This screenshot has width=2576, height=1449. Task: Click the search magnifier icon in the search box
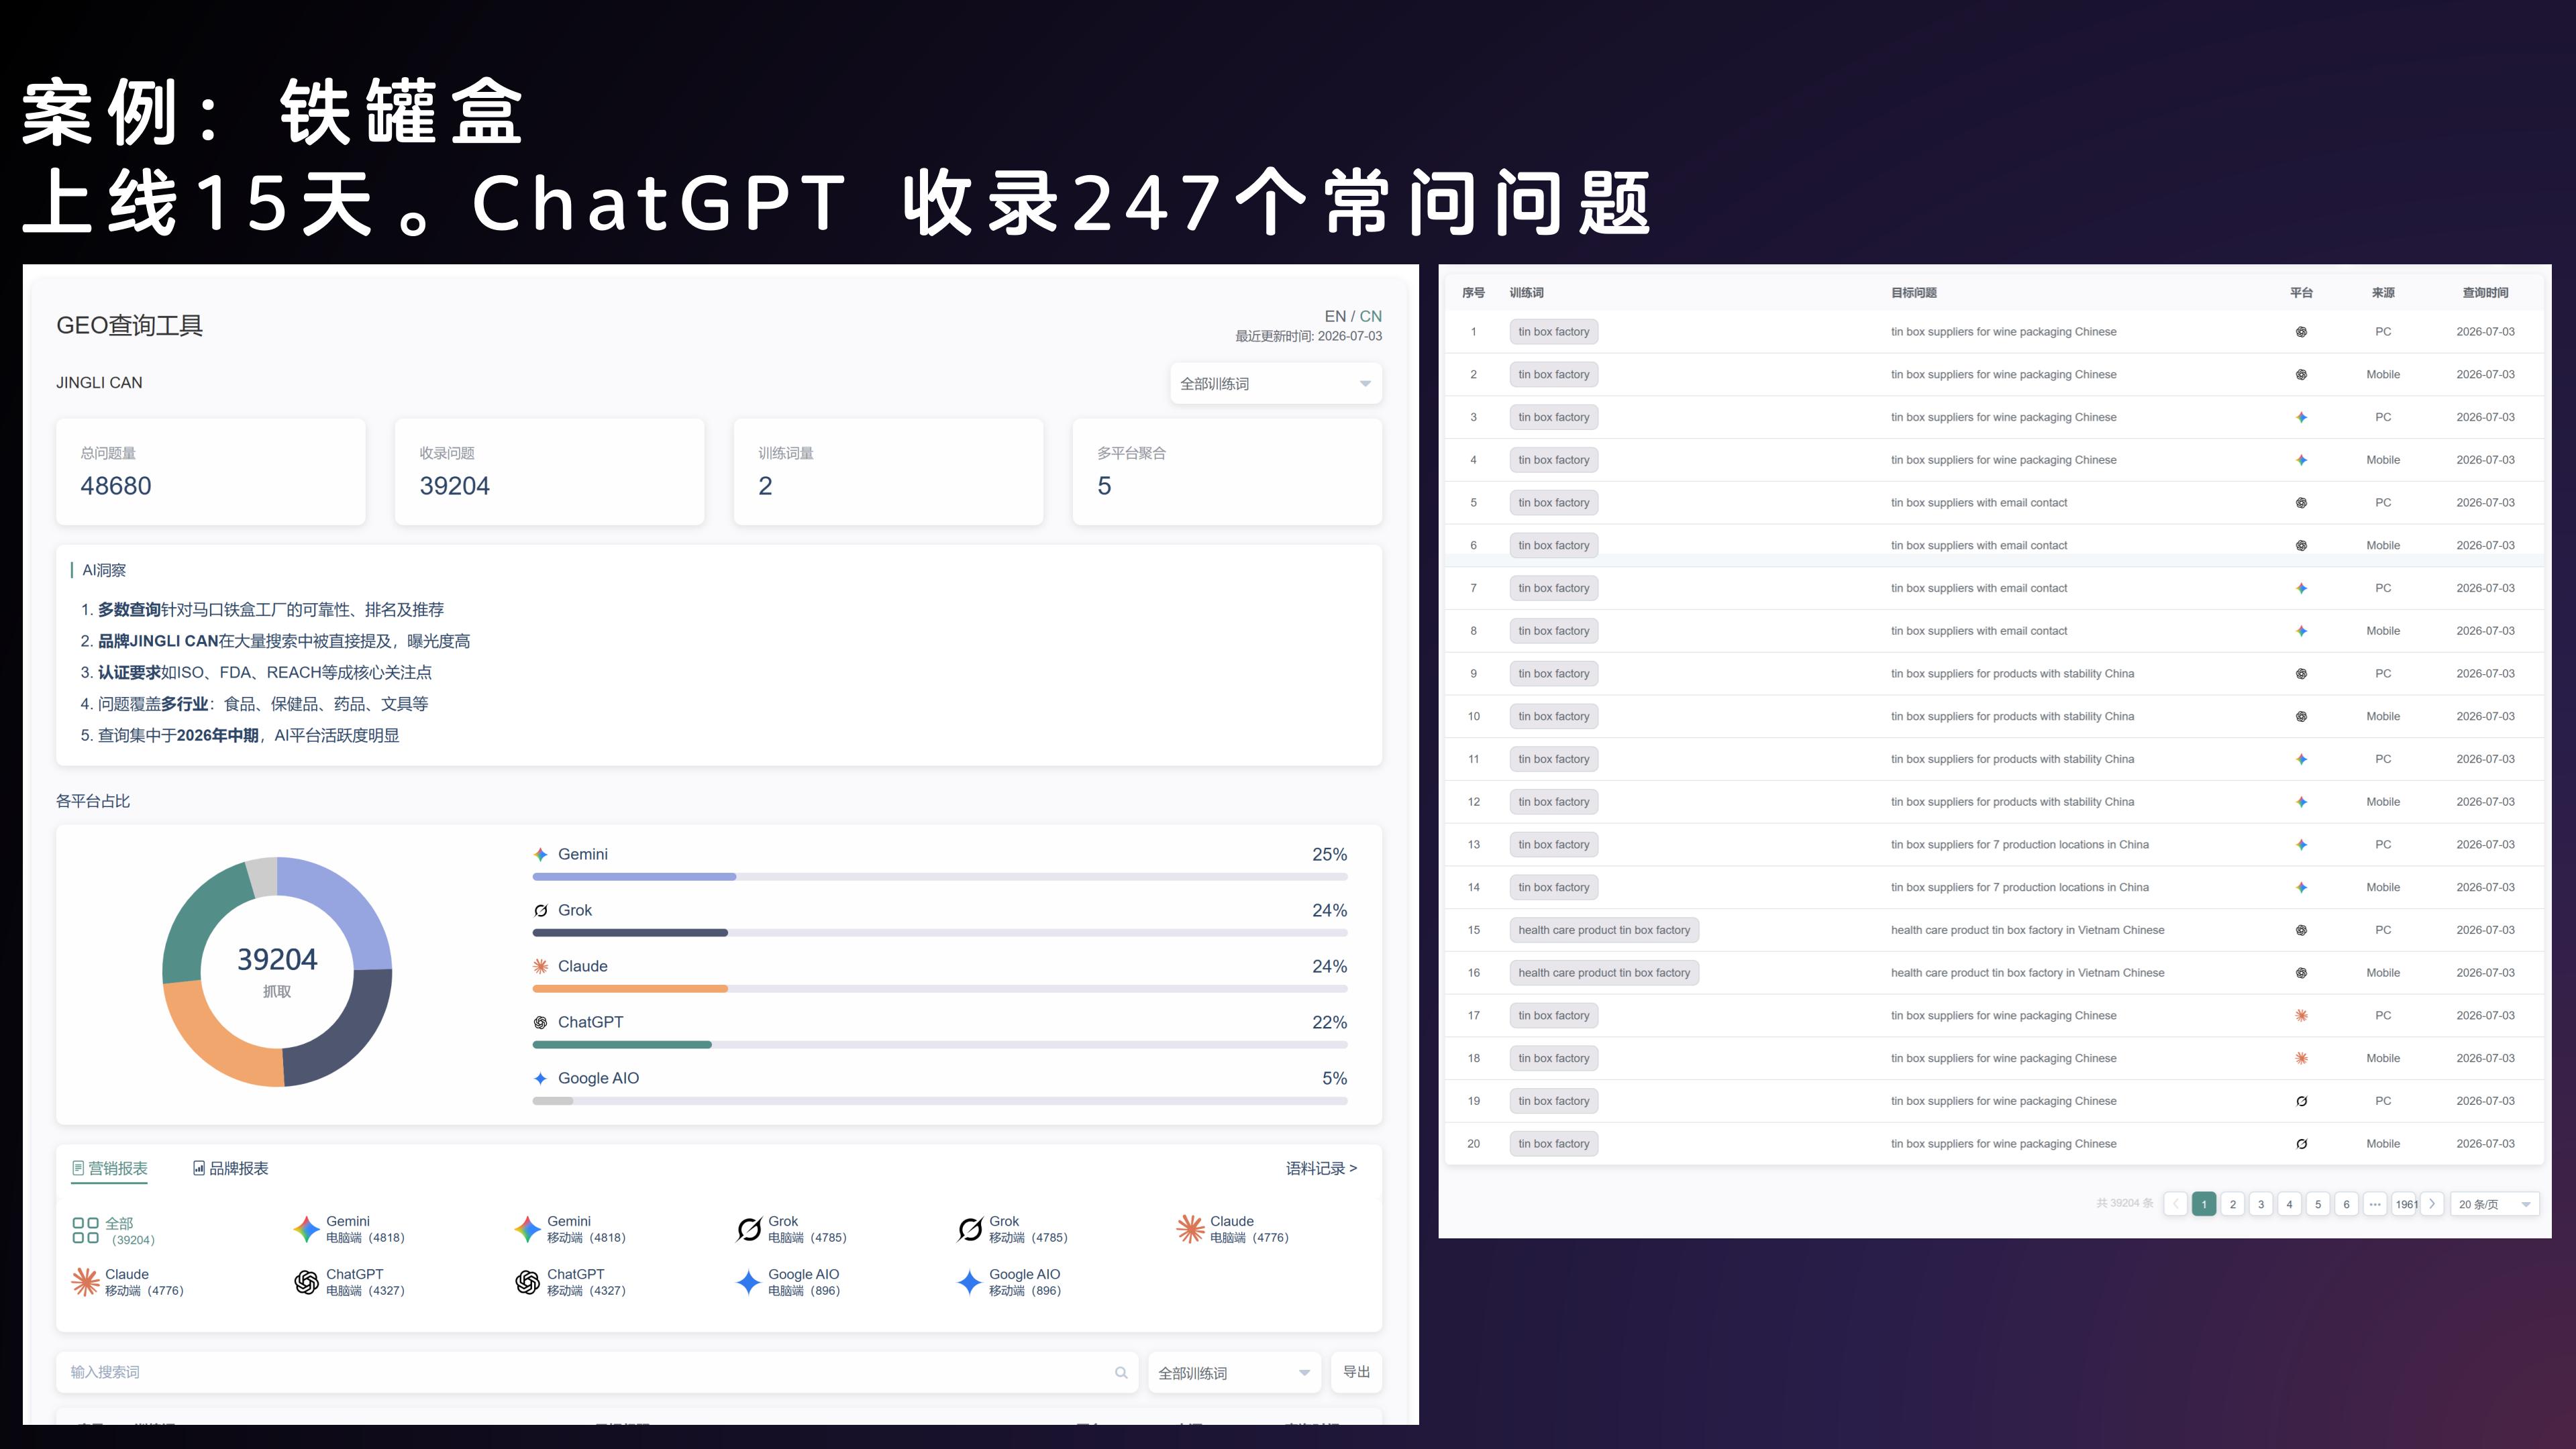click(1121, 1373)
